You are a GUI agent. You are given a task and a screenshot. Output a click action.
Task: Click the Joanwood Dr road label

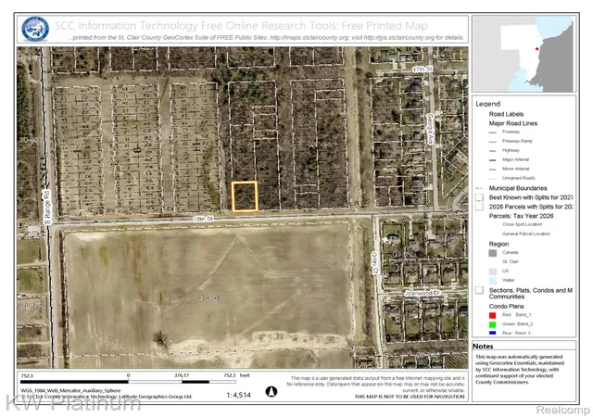point(423,293)
